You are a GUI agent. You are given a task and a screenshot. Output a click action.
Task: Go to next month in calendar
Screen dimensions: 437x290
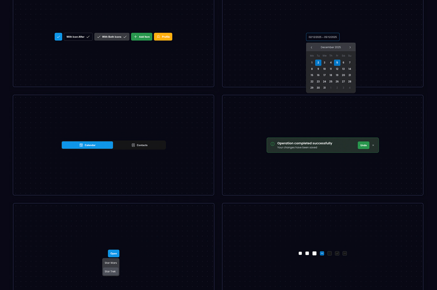coord(350,47)
